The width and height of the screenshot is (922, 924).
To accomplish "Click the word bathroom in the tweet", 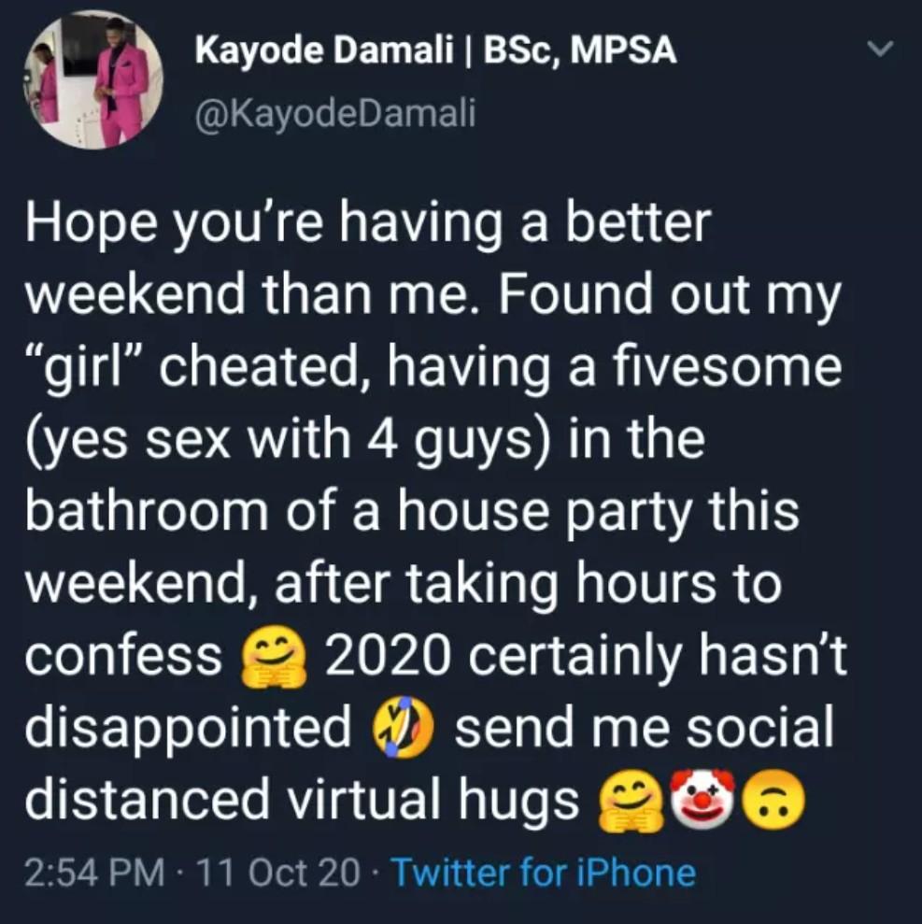I will coord(147,510).
